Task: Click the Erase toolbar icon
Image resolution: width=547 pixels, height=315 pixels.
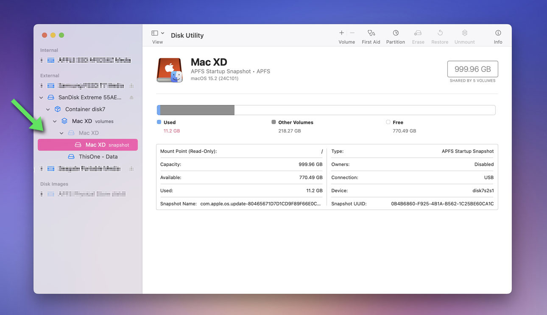Action: 418,33
